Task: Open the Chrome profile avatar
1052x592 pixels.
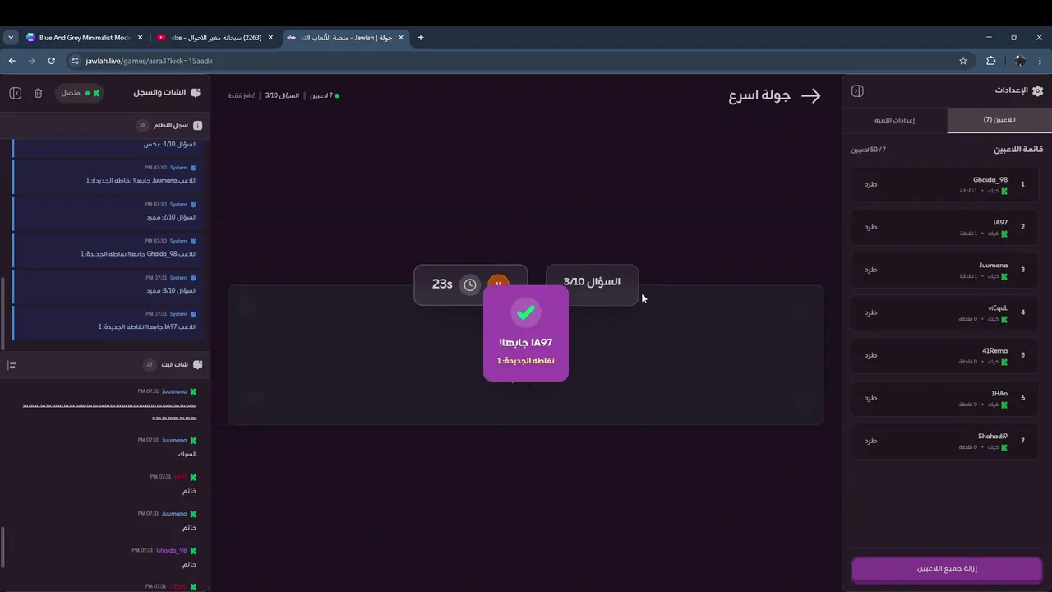Action: pyautogui.click(x=1020, y=61)
